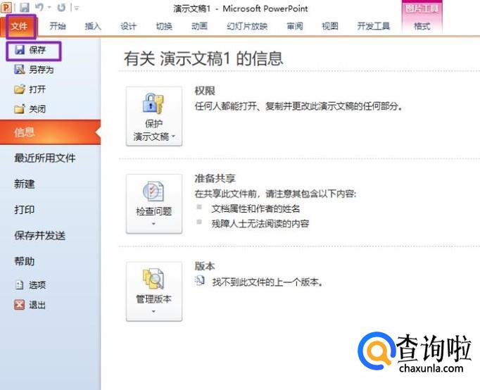Click the 保存 floppy disk icon in sidebar
The width and height of the screenshot is (480, 390).
point(20,49)
